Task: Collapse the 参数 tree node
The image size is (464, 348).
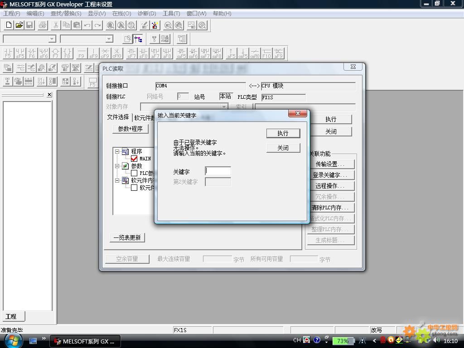Action: (x=117, y=166)
